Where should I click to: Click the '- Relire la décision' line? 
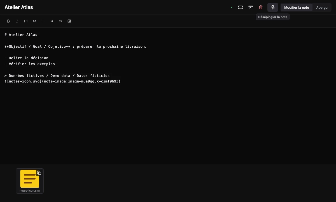[27, 58]
